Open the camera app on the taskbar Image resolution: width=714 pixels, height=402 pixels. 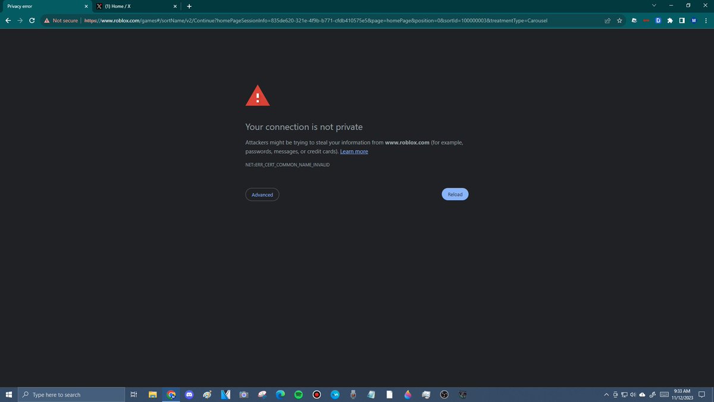(244, 394)
